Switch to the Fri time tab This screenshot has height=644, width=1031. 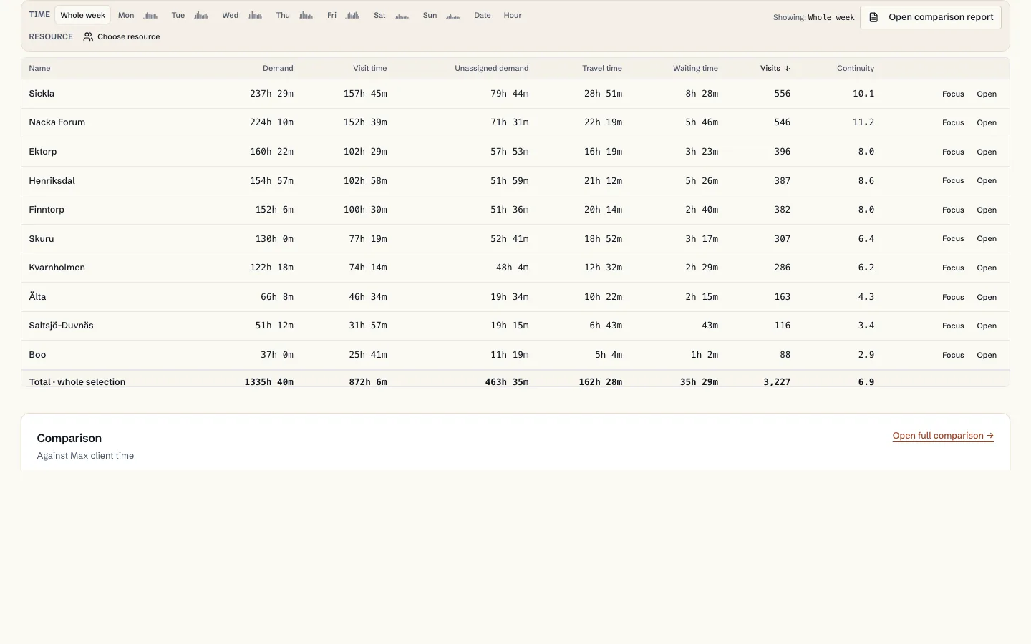point(343,15)
